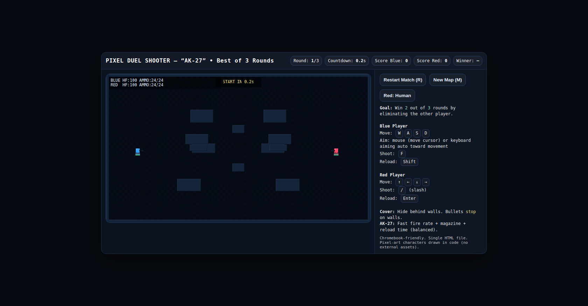
Task: Click the Round 1/3 status pill
Action: [306, 61]
